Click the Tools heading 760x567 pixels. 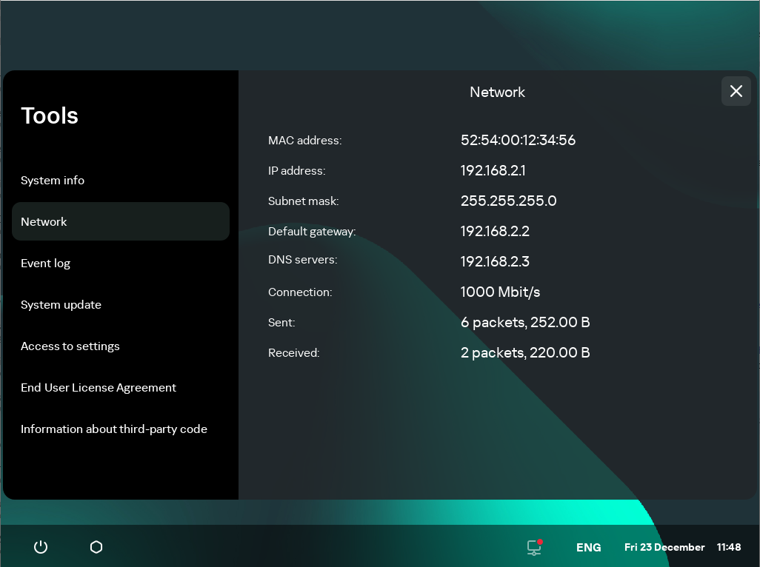(x=49, y=115)
